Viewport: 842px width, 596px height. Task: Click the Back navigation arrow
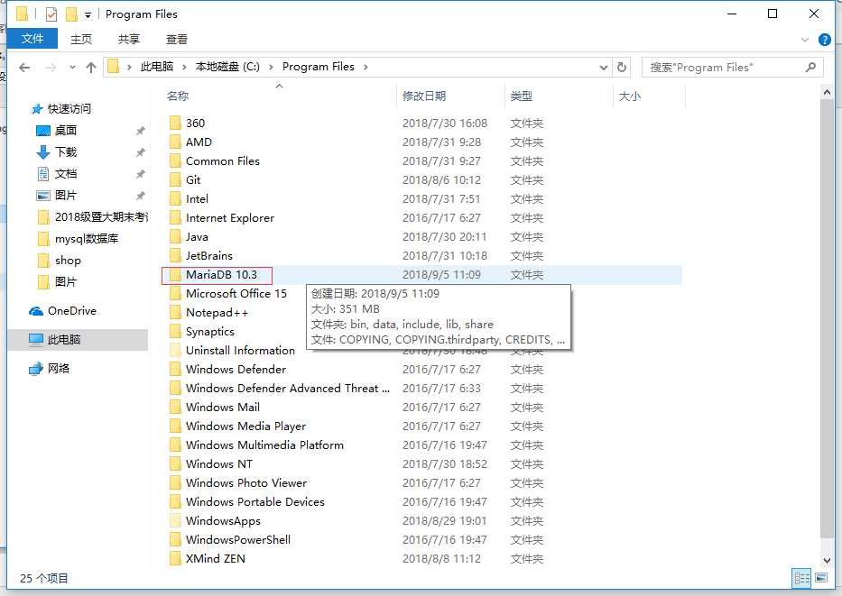[x=24, y=67]
